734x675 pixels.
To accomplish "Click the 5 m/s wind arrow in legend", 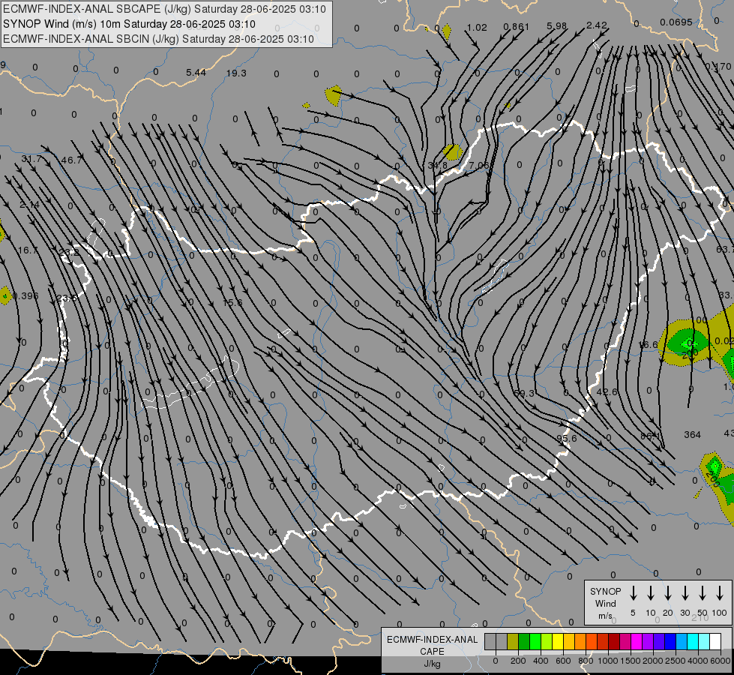I will [x=634, y=593].
